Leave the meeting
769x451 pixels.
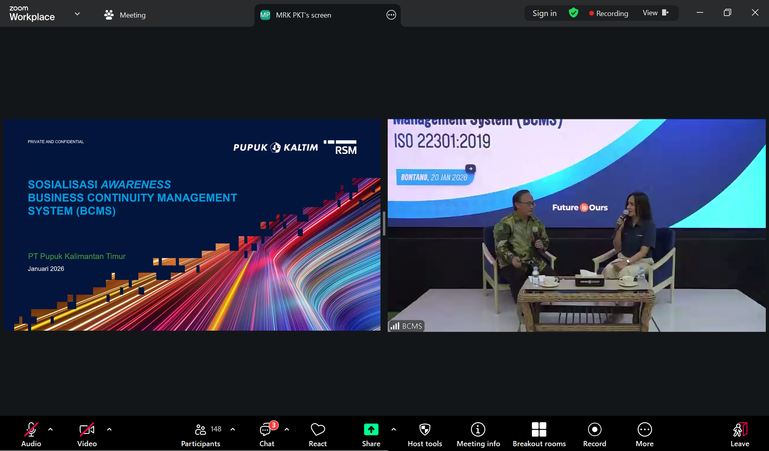click(x=740, y=434)
